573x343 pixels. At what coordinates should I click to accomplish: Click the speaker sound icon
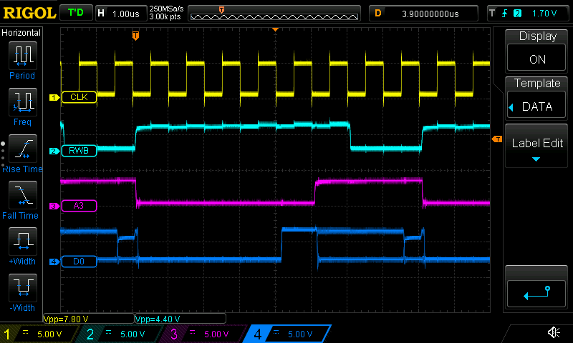553,333
